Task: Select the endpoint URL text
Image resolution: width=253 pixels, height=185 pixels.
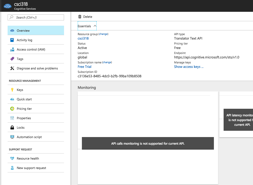Action: point(207,57)
